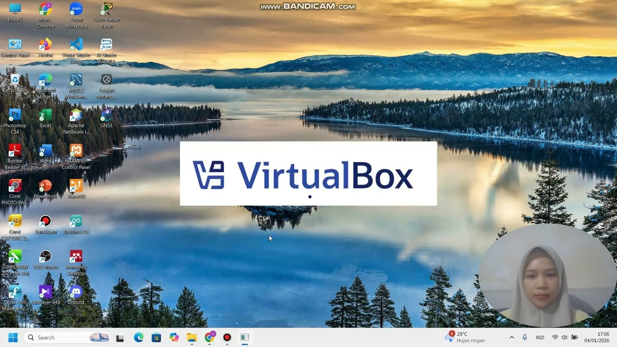Open File Explorer from the taskbar
The image size is (617, 347).
[192, 337]
